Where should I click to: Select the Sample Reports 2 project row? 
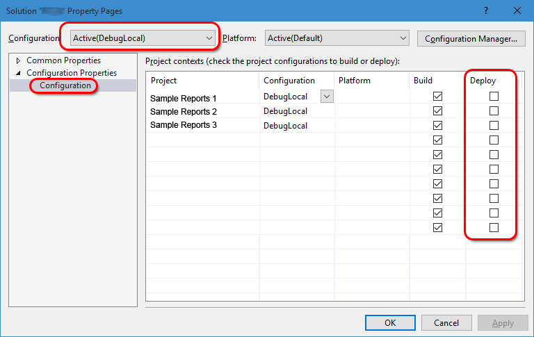tap(184, 112)
